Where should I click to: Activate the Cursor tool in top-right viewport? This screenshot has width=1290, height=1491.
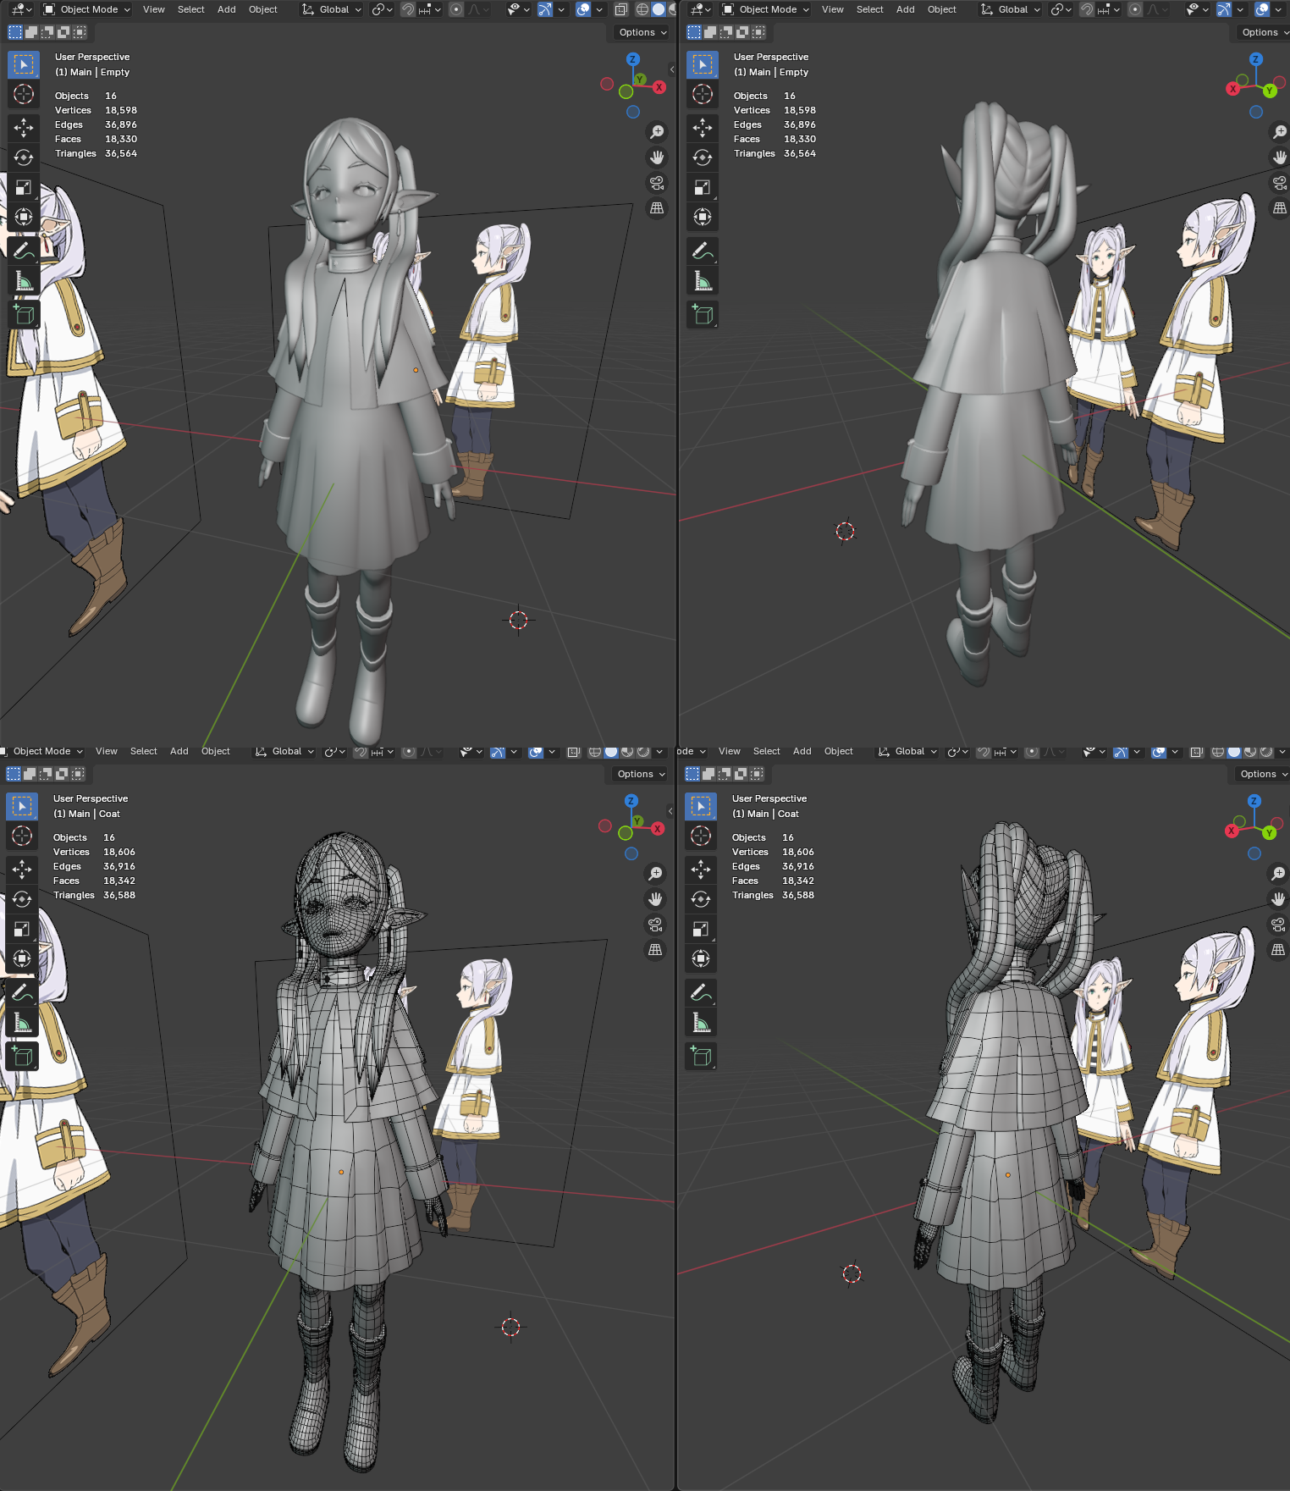703,94
